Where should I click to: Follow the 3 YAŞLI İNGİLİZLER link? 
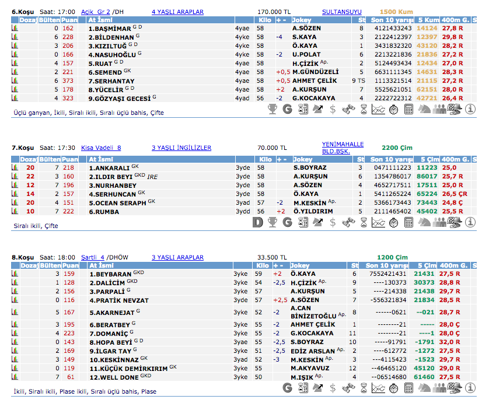point(181,148)
